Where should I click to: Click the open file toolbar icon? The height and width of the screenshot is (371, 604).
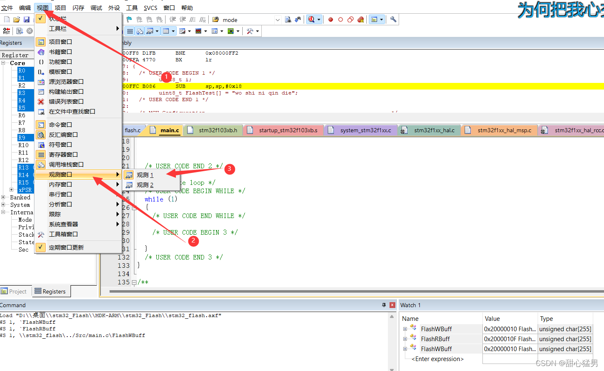[x=17, y=19]
